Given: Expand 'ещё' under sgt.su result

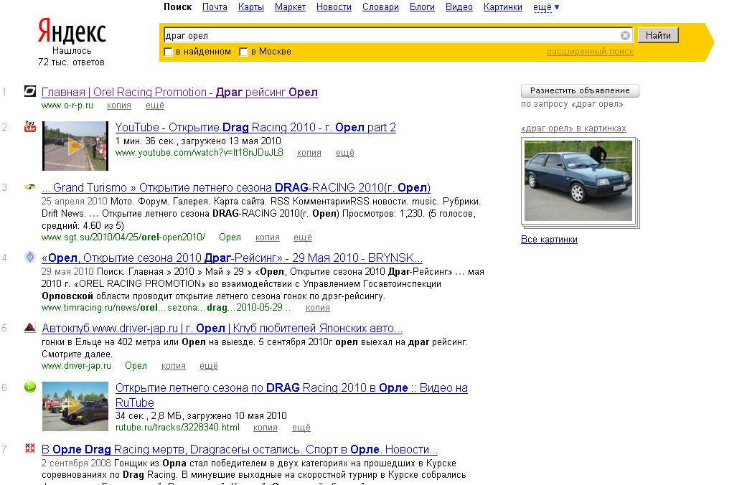Looking at the screenshot, I should 303,237.
